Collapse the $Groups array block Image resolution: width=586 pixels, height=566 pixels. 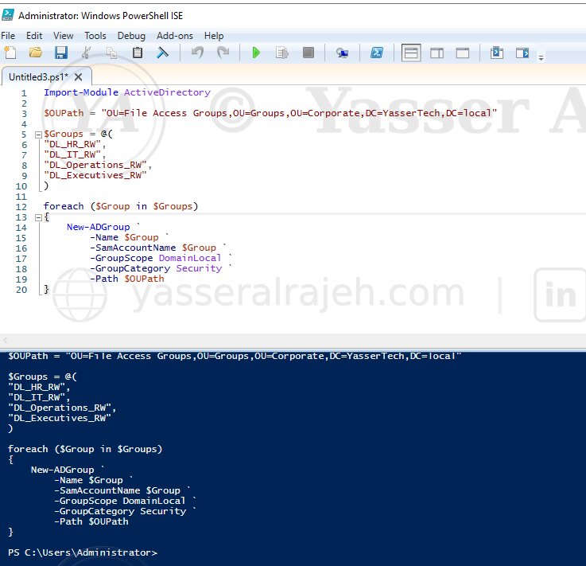pos(38,135)
